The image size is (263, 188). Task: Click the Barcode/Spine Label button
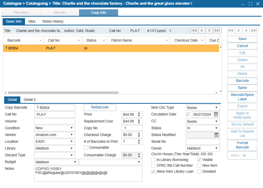tap(242, 97)
